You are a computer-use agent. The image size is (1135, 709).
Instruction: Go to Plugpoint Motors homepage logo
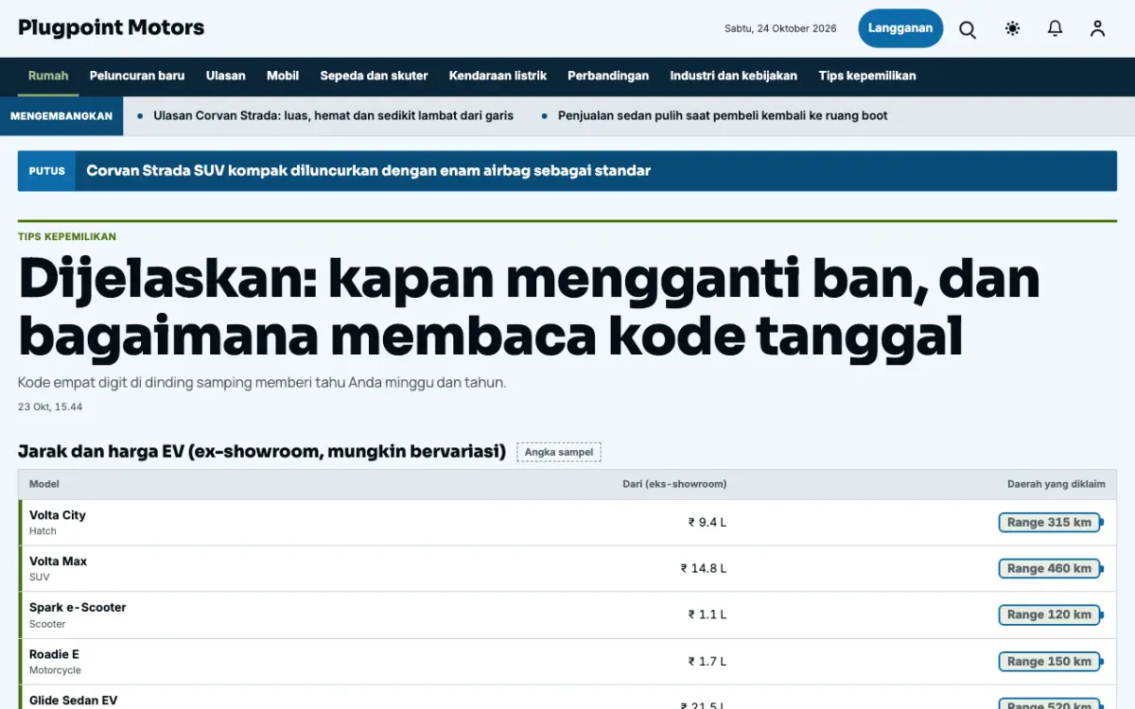112,27
